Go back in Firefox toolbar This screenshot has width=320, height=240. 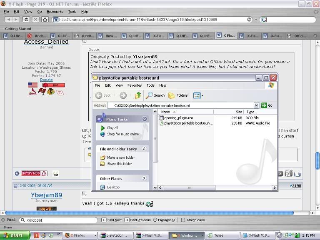(9, 20)
